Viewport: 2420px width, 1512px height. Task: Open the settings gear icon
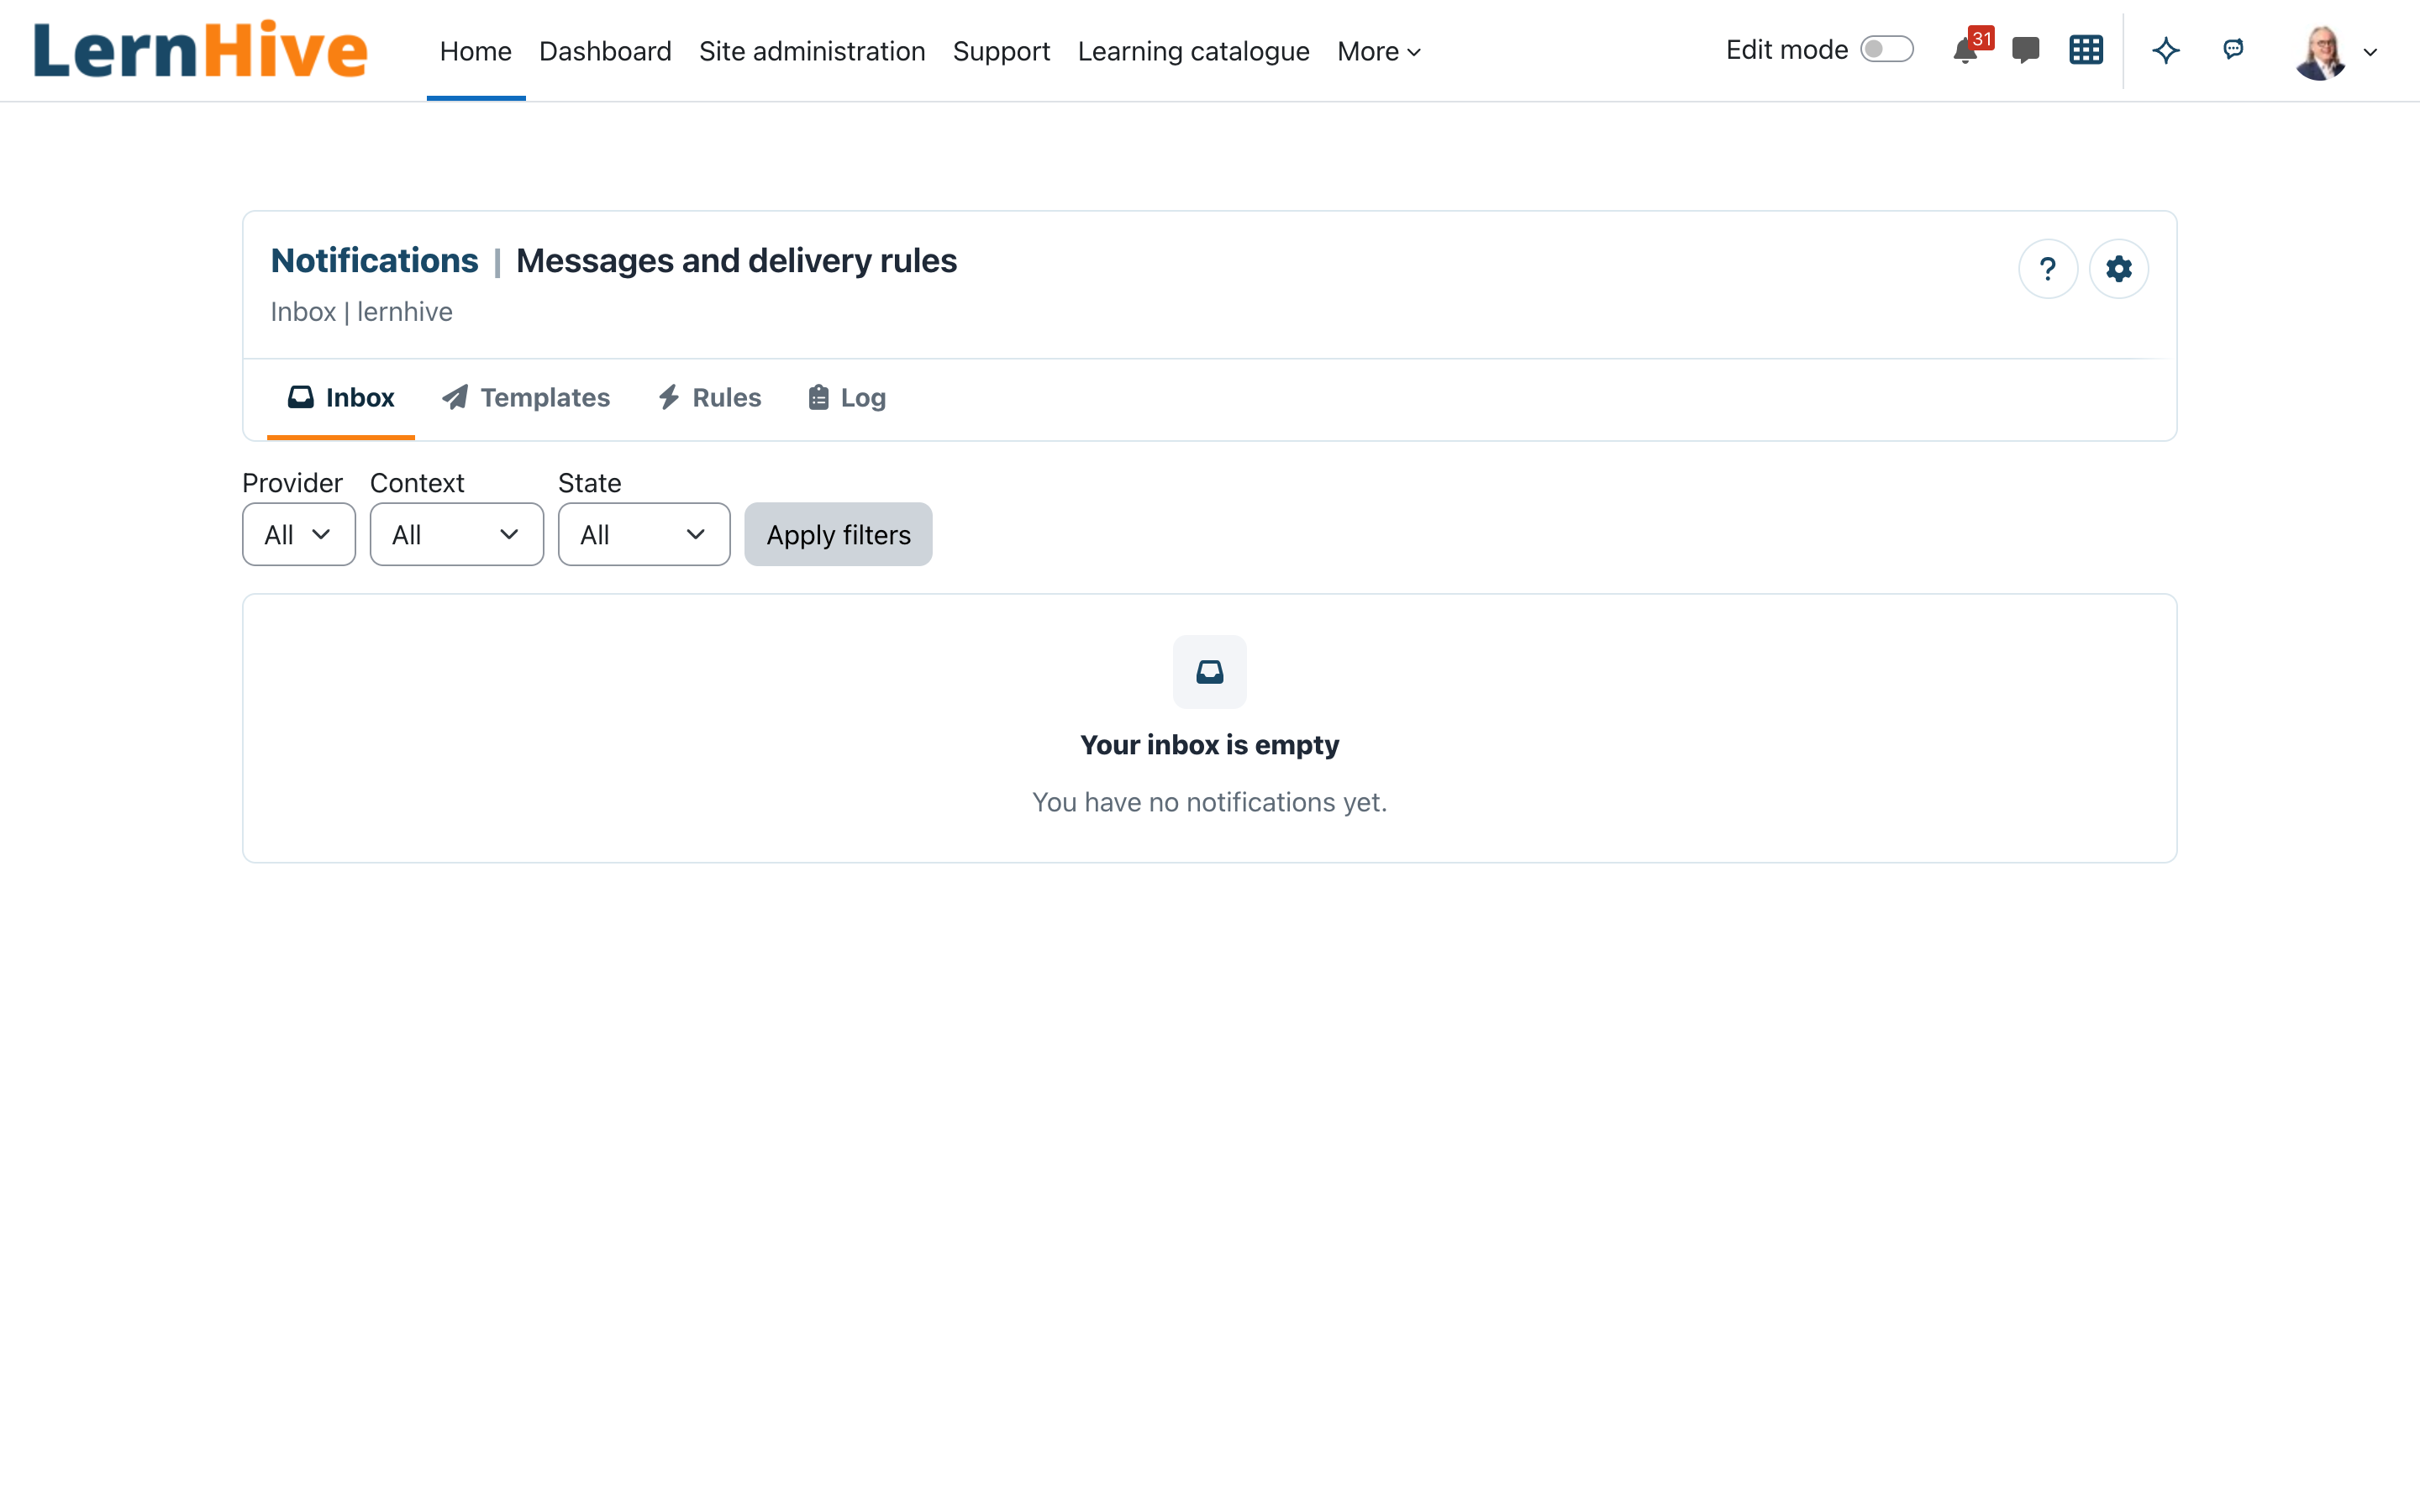pos(2119,269)
